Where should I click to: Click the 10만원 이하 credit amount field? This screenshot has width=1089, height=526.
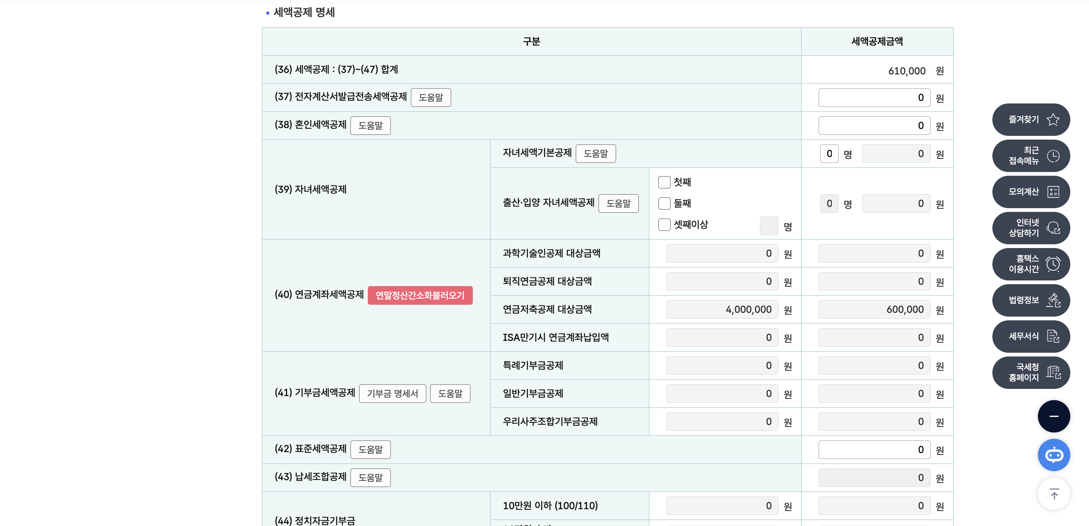[x=874, y=506]
